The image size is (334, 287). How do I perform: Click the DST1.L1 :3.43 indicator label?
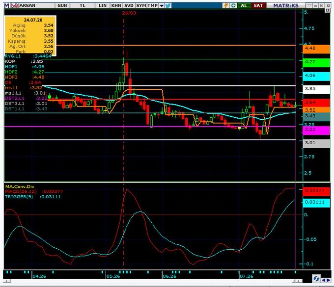pos(26,109)
